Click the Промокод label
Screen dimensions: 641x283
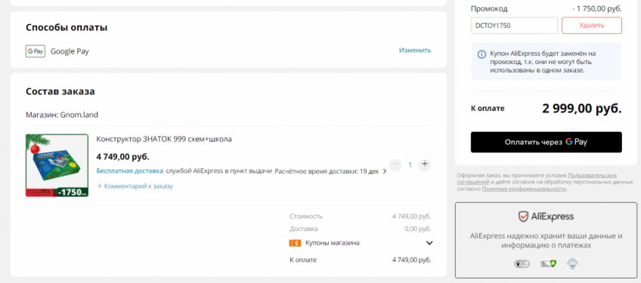(x=489, y=8)
